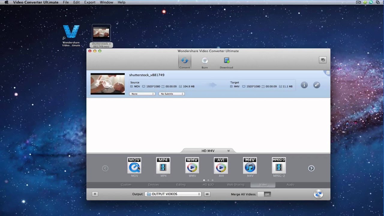Screen dimensions: 384x216
Task: Click the Output: label
Action: [x=138, y=194]
